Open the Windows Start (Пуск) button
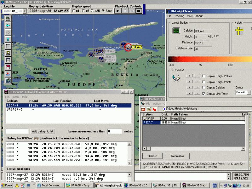 click(7, 185)
